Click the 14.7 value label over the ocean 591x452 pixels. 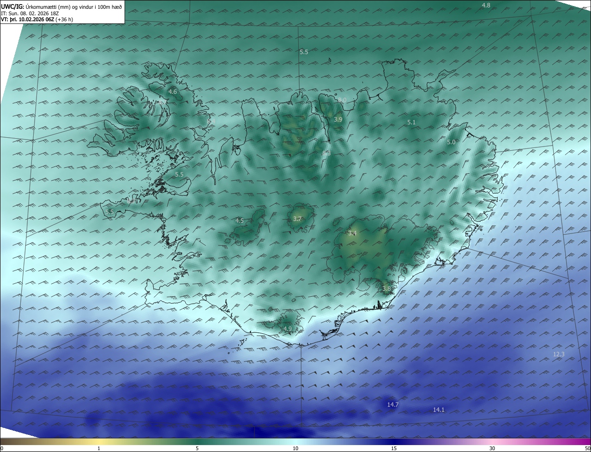click(393, 405)
